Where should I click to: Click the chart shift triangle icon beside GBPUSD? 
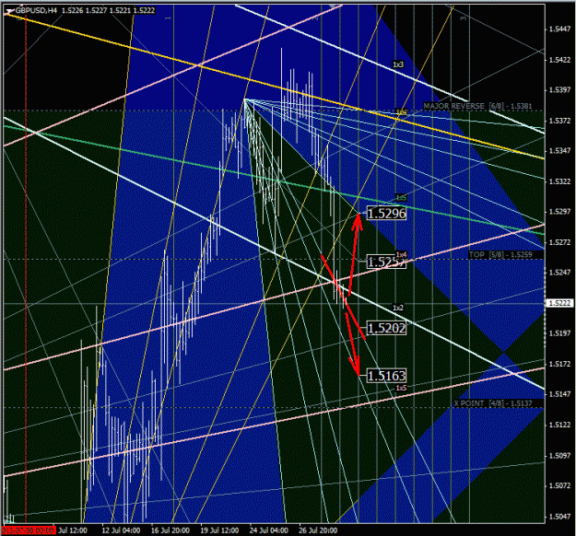[9, 12]
